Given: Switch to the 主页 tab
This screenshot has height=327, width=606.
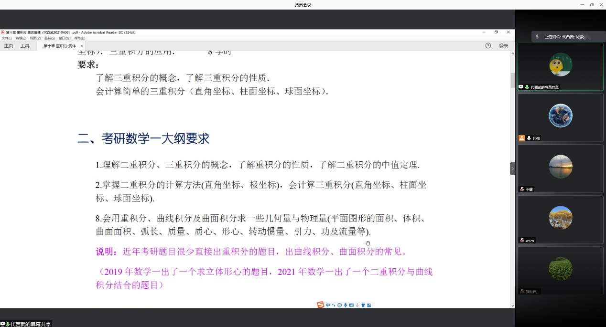Looking at the screenshot, I should pyautogui.click(x=9, y=46).
